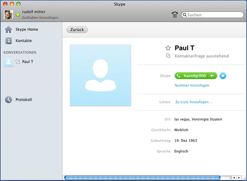Click location las vegas, Vereinigte Staaten
Viewport: 247px width, 181px height.
tap(198, 119)
